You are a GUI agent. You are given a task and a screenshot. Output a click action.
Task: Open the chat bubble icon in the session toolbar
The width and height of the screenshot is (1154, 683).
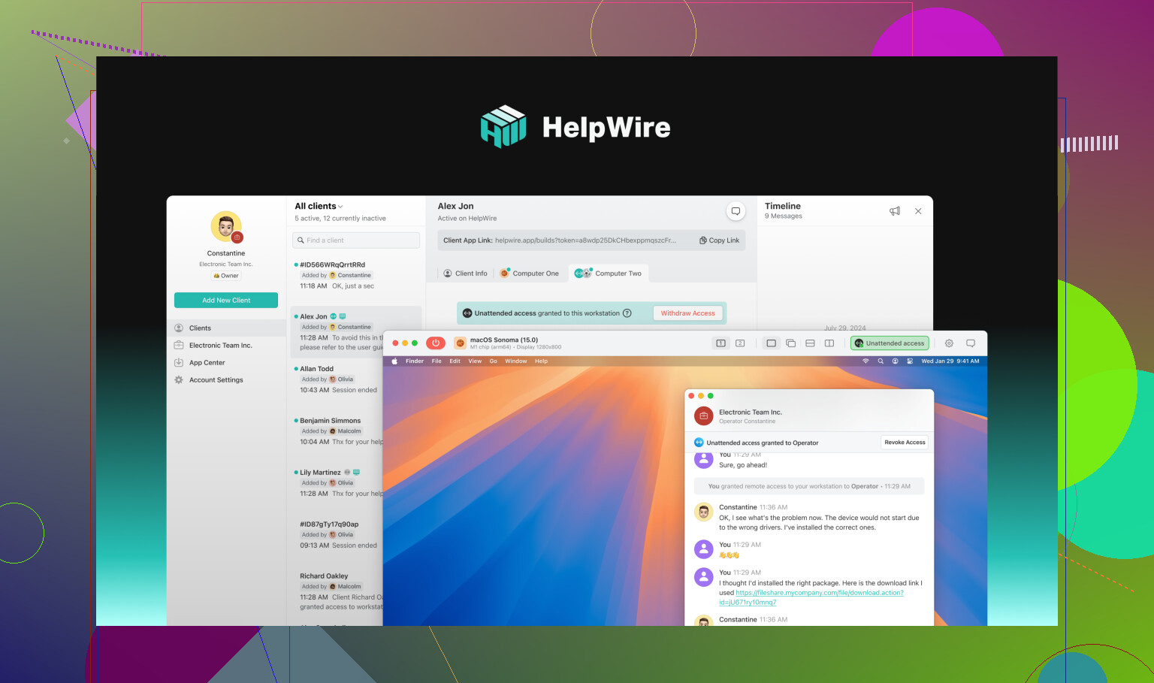click(x=971, y=343)
